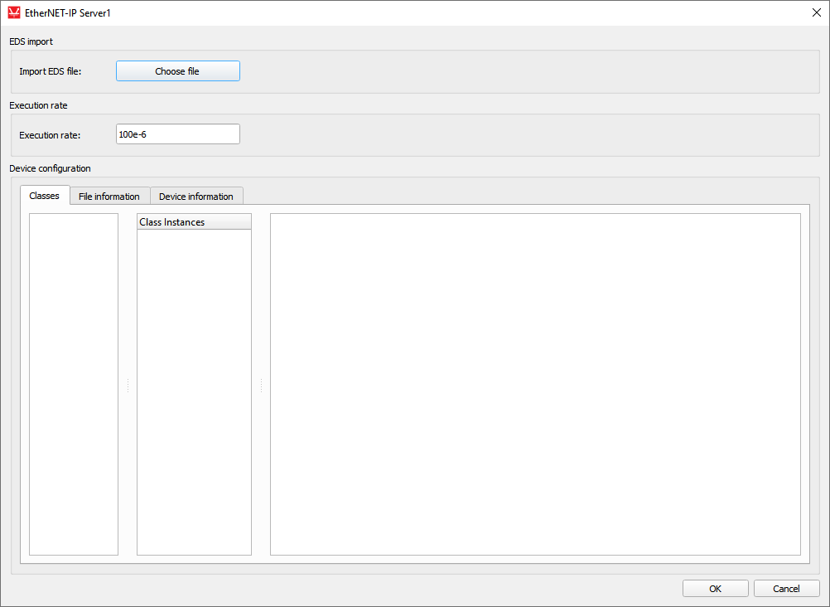
Task: Switch to the Classes tab
Action: point(44,197)
